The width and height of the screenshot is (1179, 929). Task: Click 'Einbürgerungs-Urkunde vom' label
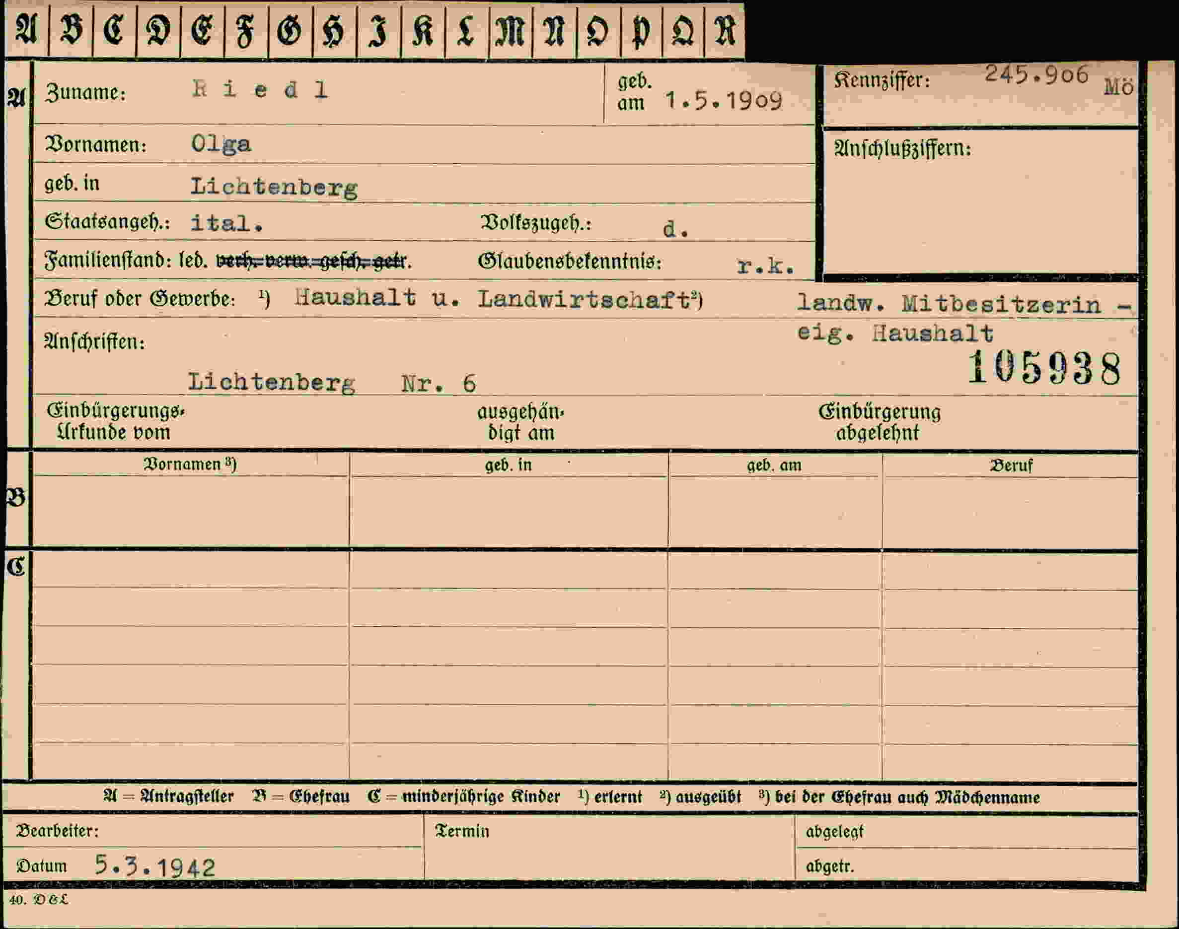[115, 421]
